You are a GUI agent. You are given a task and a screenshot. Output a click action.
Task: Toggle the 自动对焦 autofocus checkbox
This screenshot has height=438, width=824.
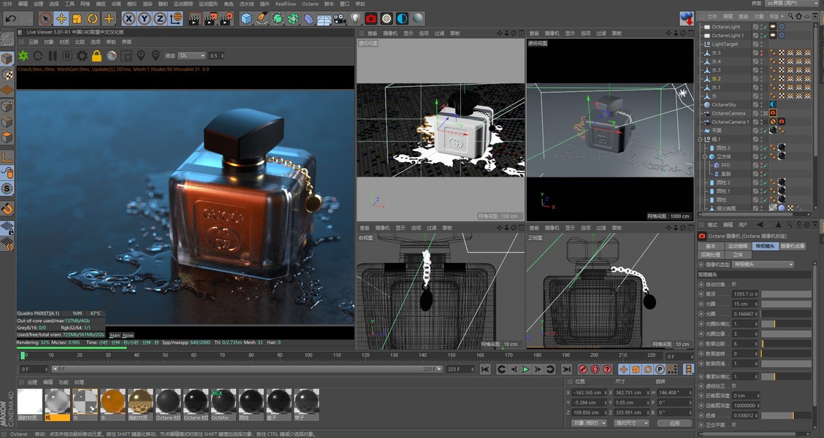click(734, 283)
